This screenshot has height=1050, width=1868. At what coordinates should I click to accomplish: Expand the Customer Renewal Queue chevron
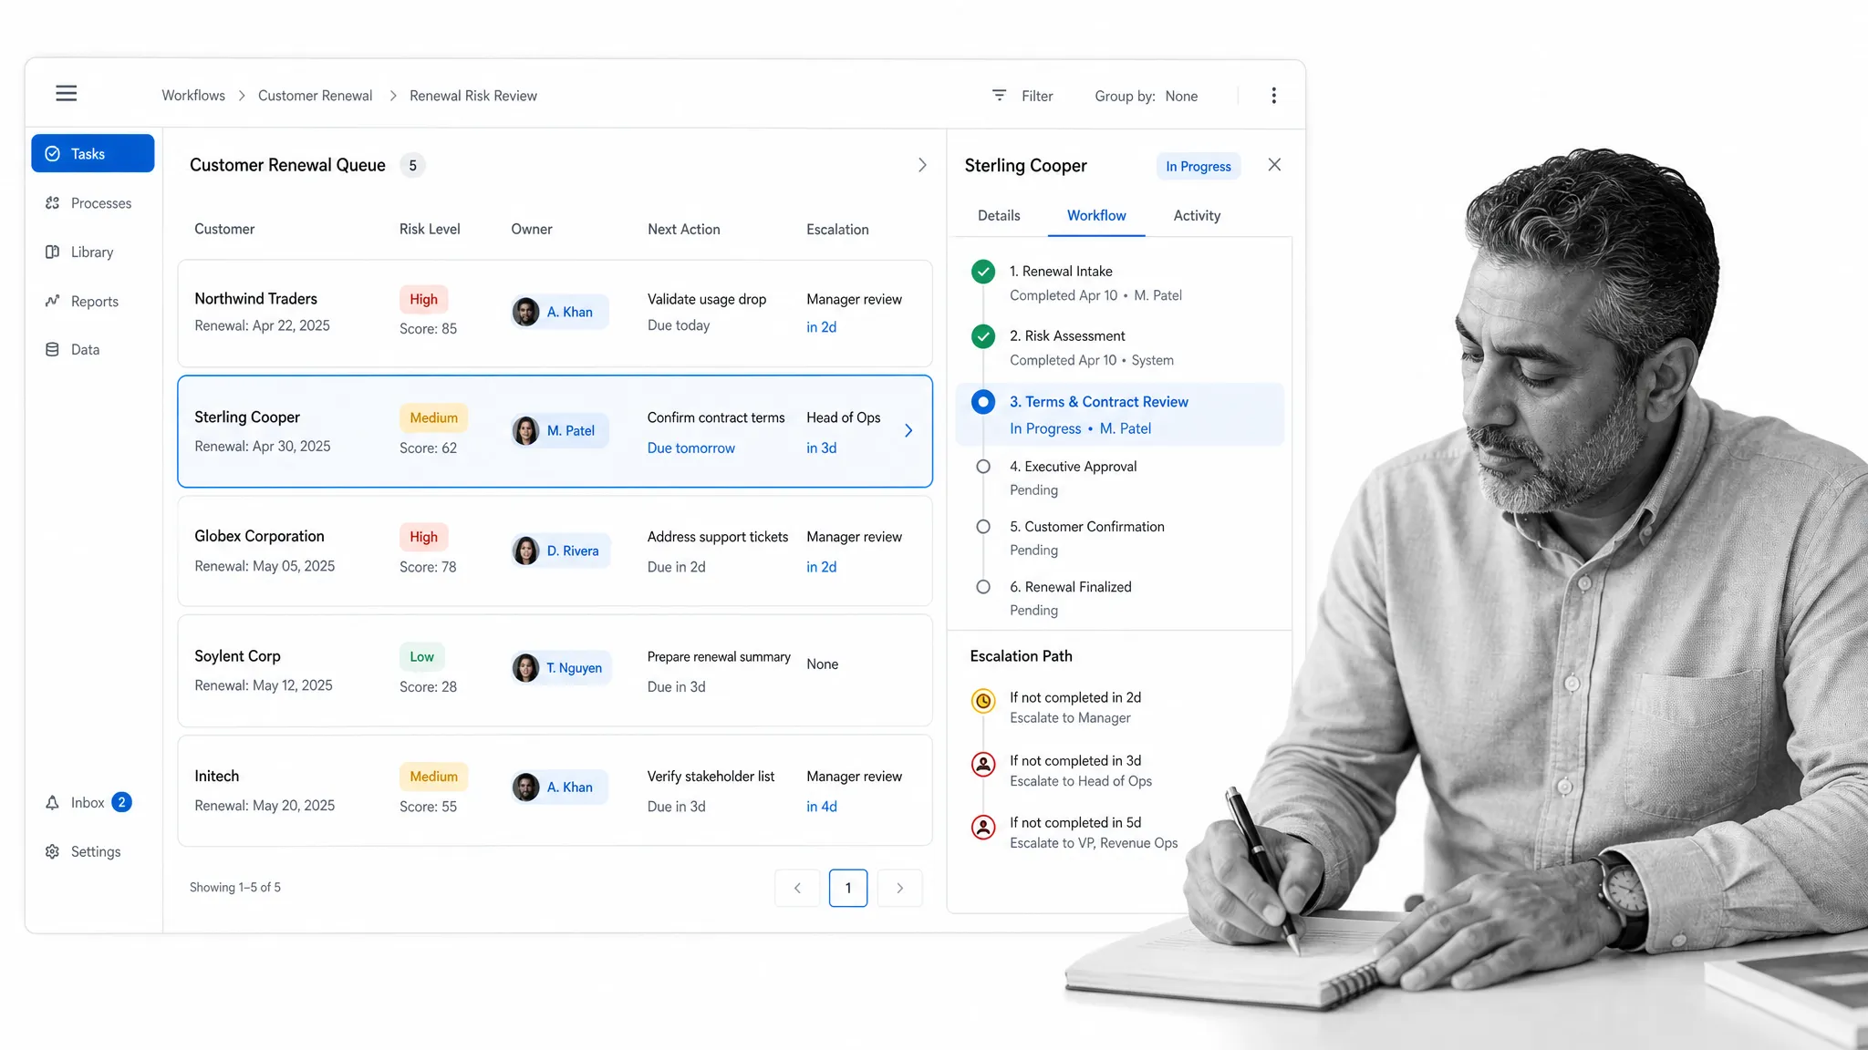coord(922,165)
